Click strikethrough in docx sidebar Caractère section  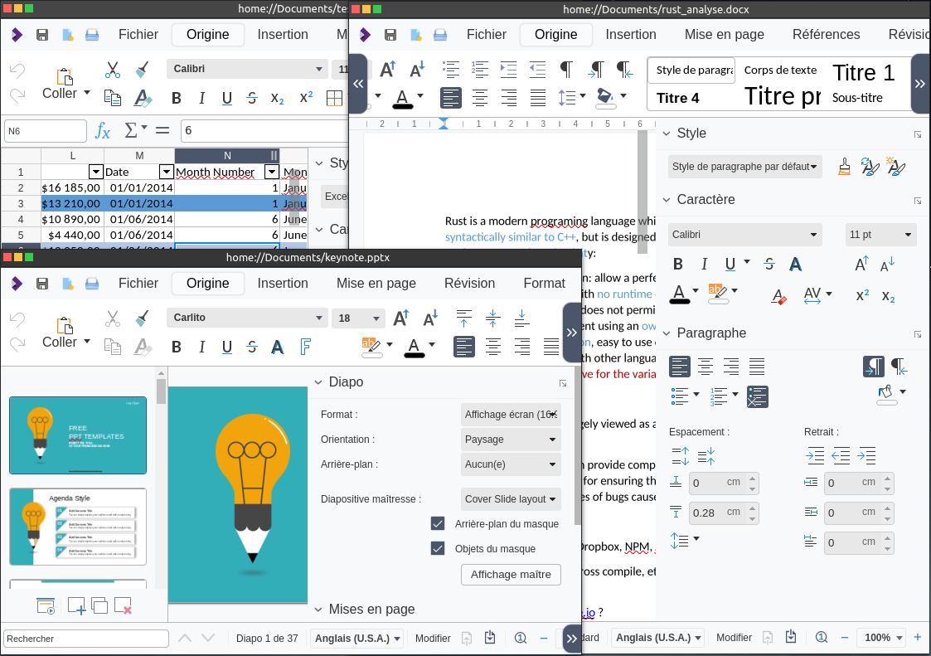click(769, 264)
